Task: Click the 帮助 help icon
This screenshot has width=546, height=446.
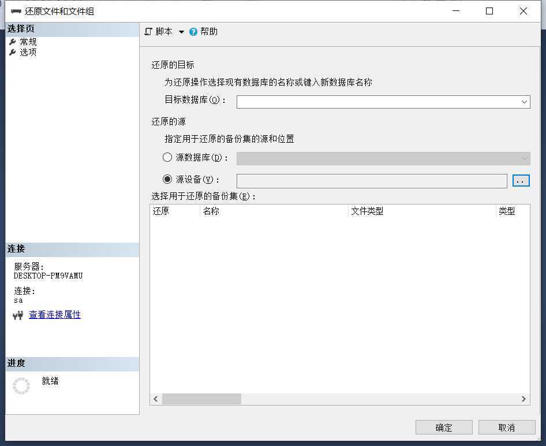Action: point(193,32)
